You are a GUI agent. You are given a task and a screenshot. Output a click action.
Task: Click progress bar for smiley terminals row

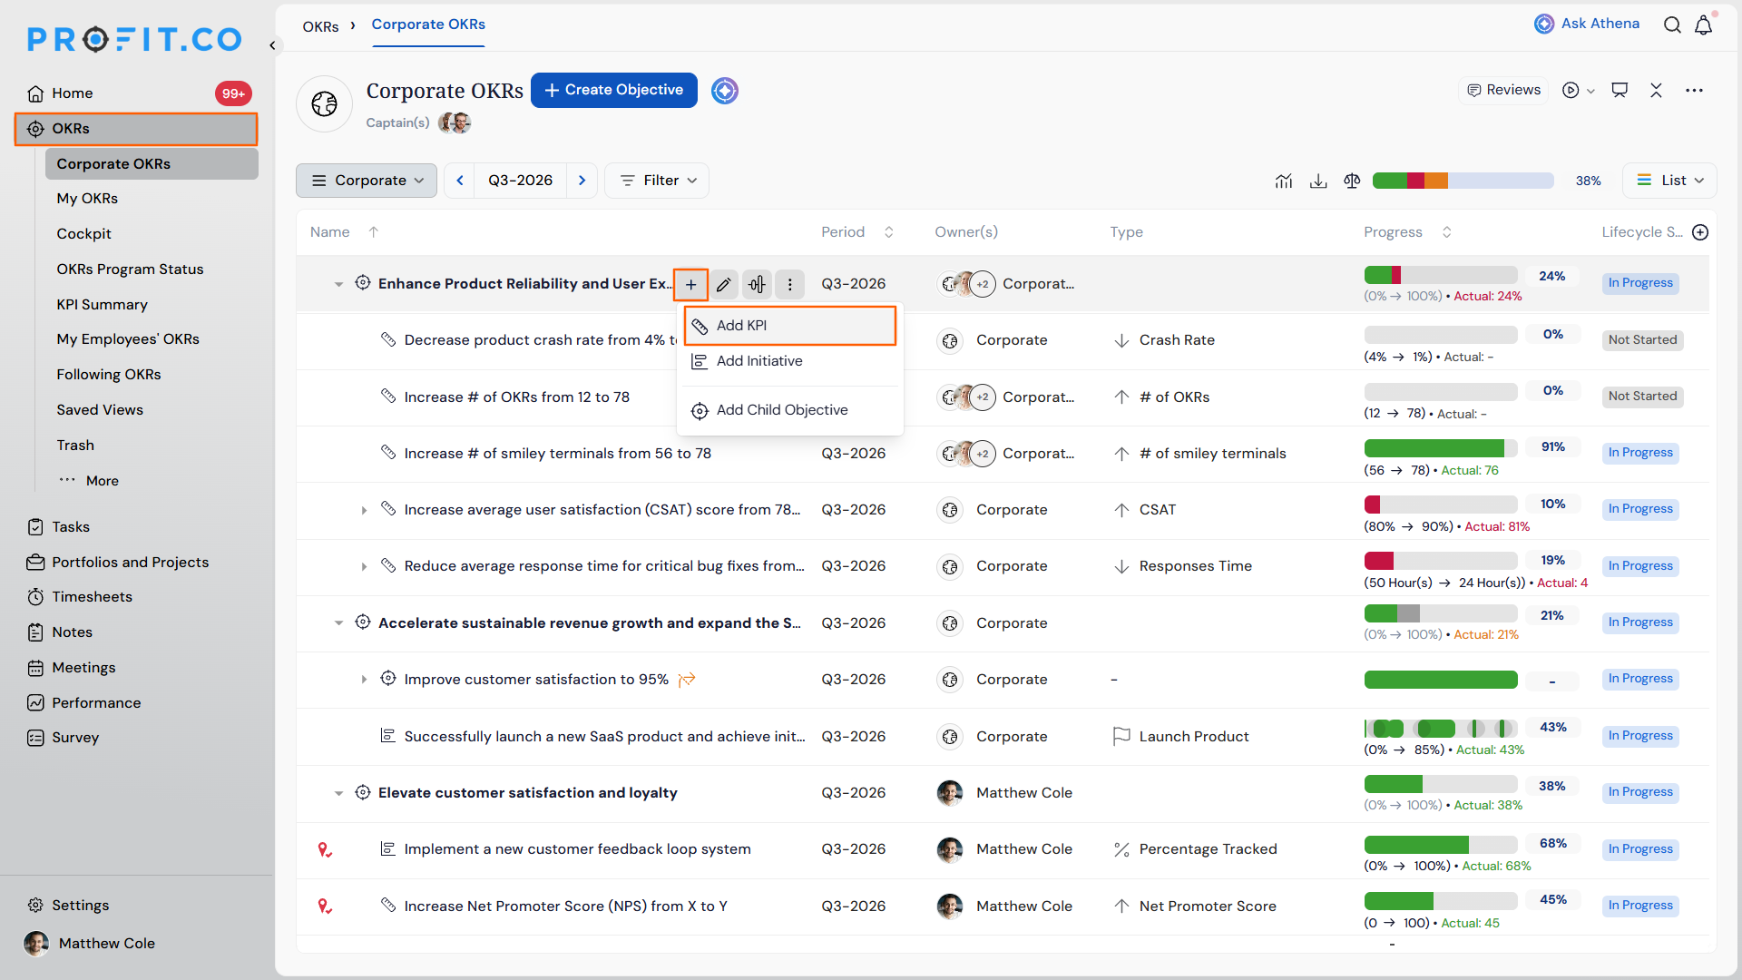[1440, 448]
